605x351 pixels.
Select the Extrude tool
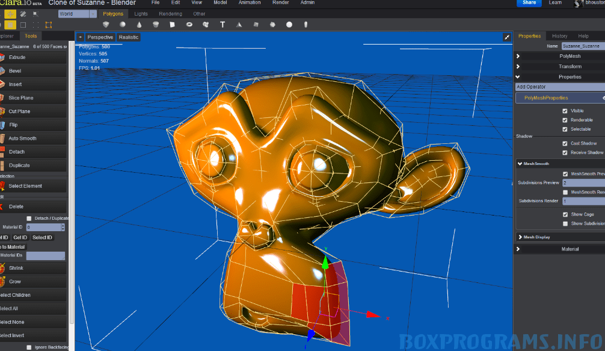click(34, 57)
